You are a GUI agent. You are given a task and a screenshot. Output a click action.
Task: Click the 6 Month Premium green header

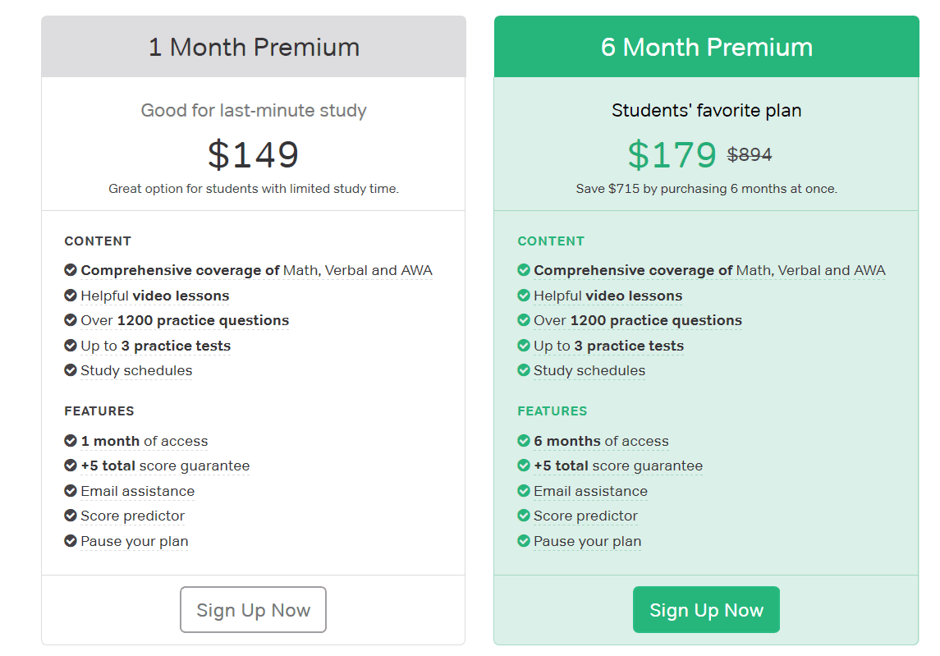click(706, 47)
